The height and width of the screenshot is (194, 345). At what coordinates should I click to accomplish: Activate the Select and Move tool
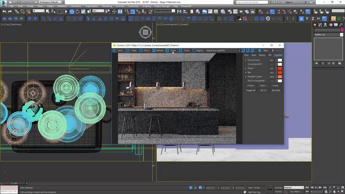72,11
